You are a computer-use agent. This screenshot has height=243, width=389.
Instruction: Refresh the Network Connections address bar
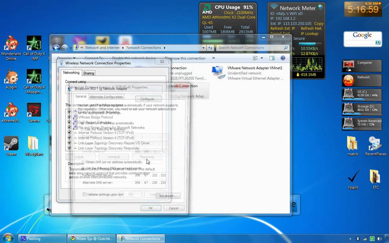(210, 48)
